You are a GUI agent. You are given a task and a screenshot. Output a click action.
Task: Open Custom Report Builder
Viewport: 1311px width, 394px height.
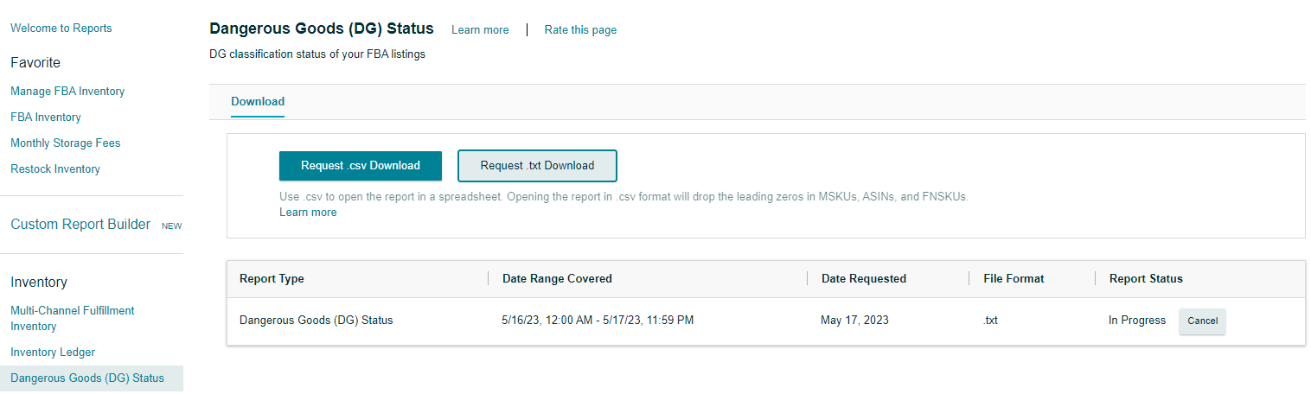click(x=80, y=225)
